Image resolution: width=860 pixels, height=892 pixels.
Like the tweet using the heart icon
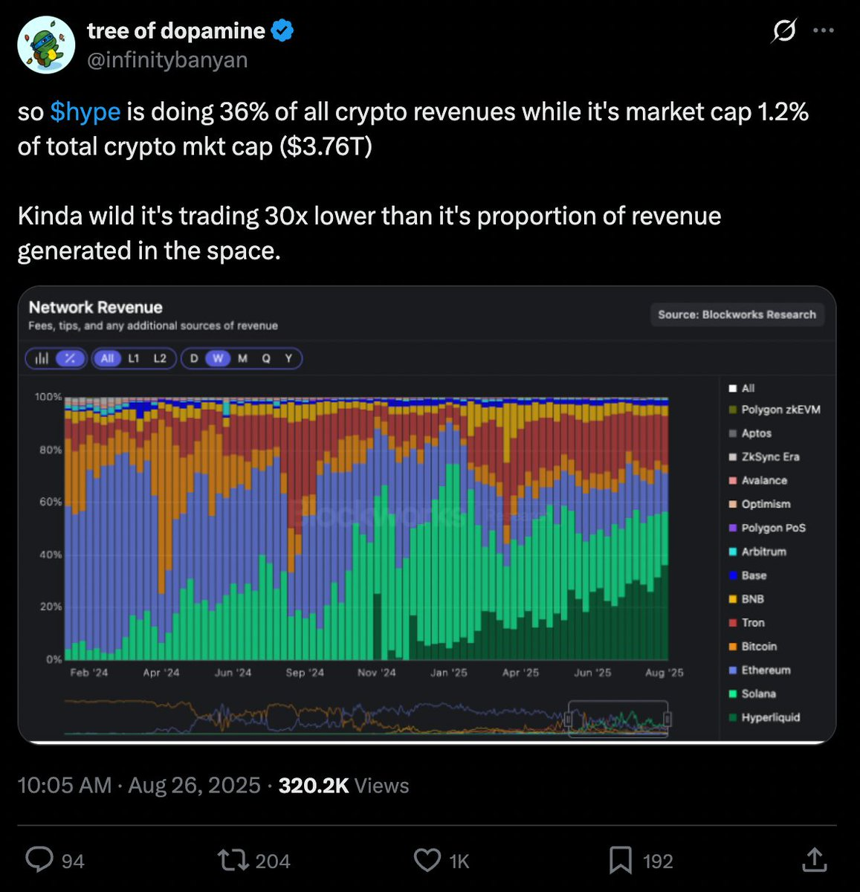[x=427, y=860]
